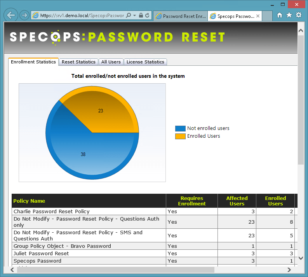Viewport: 308px width, 277px height.
Task: Click the browser Forward arrow button
Action: click(x=24, y=15)
